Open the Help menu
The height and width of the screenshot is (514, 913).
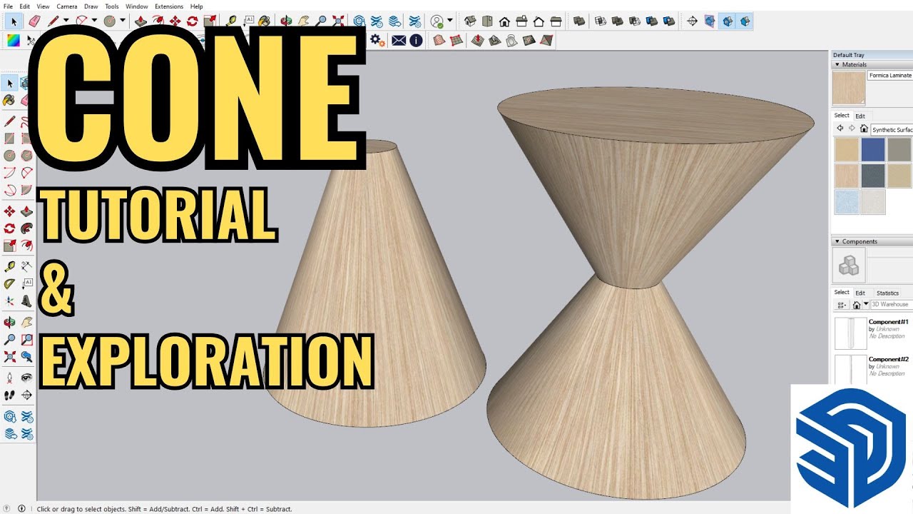point(196,6)
